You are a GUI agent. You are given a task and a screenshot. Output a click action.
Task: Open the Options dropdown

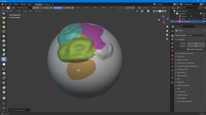tap(165, 8)
